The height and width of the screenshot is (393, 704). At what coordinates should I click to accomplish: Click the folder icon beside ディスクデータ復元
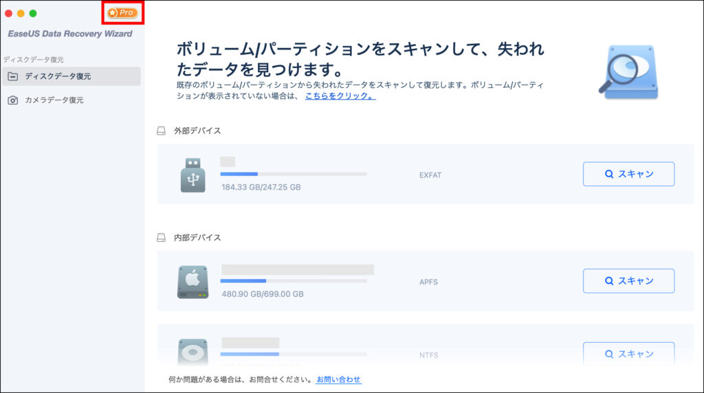point(13,76)
